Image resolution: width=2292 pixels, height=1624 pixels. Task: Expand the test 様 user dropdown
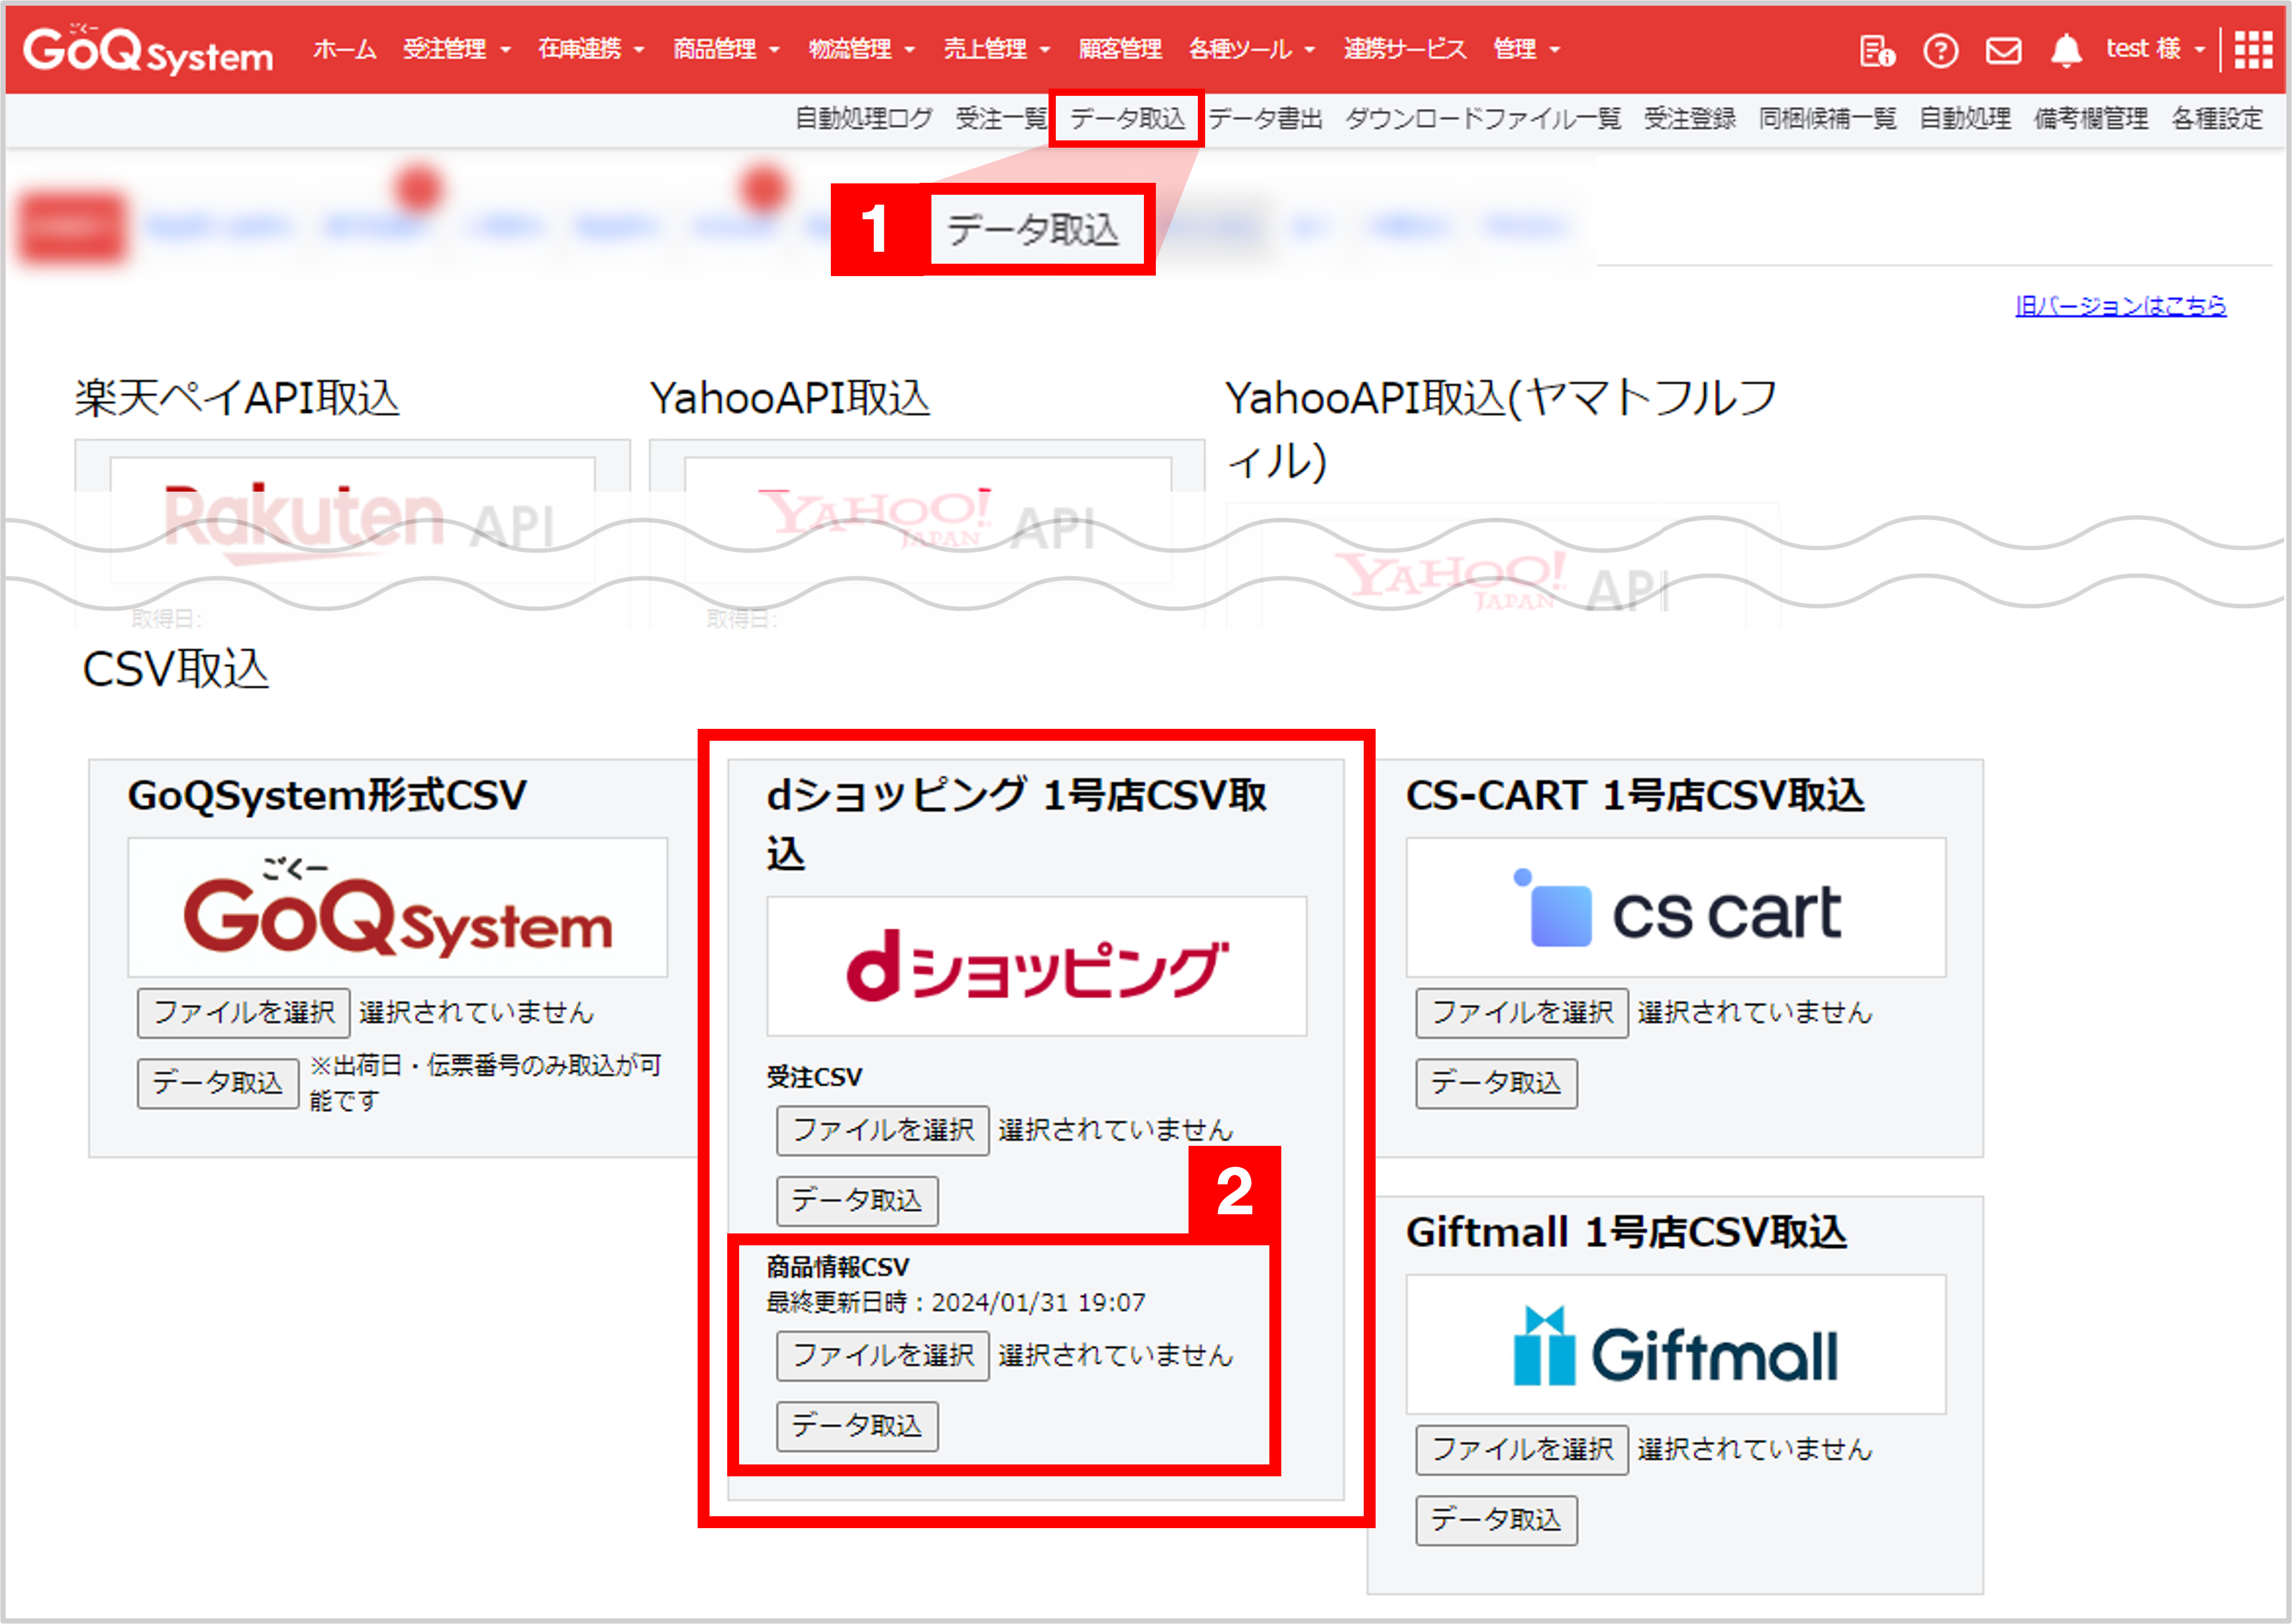(x=2155, y=49)
